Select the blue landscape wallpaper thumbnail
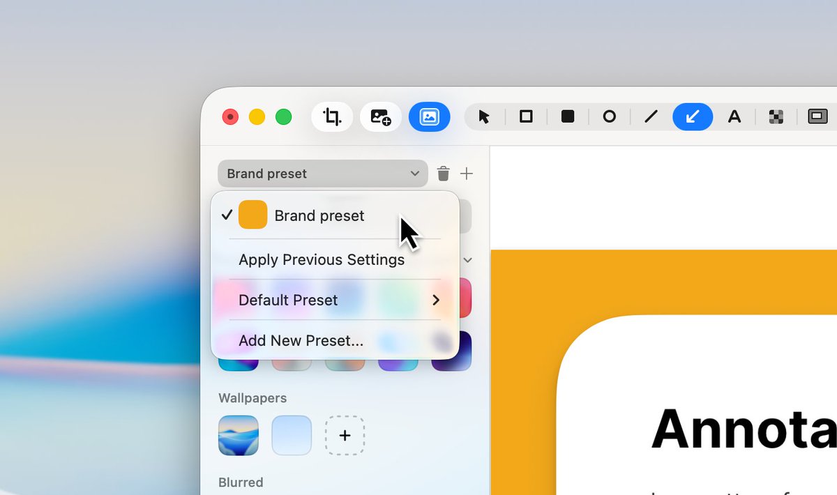This screenshot has width=837, height=495. (x=239, y=436)
